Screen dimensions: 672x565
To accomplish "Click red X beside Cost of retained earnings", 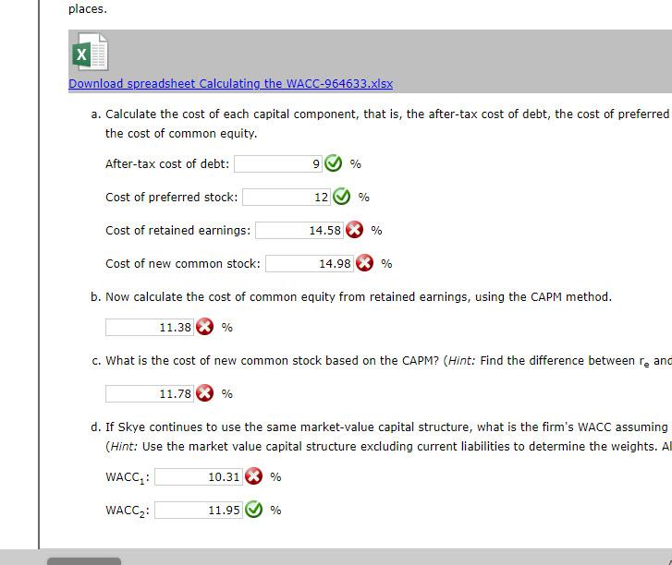I will [354, 230].
